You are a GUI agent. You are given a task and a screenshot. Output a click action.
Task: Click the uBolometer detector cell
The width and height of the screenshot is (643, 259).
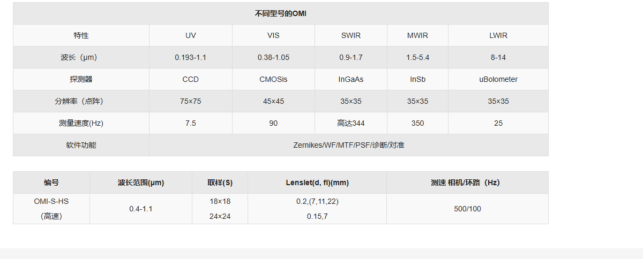498,79
